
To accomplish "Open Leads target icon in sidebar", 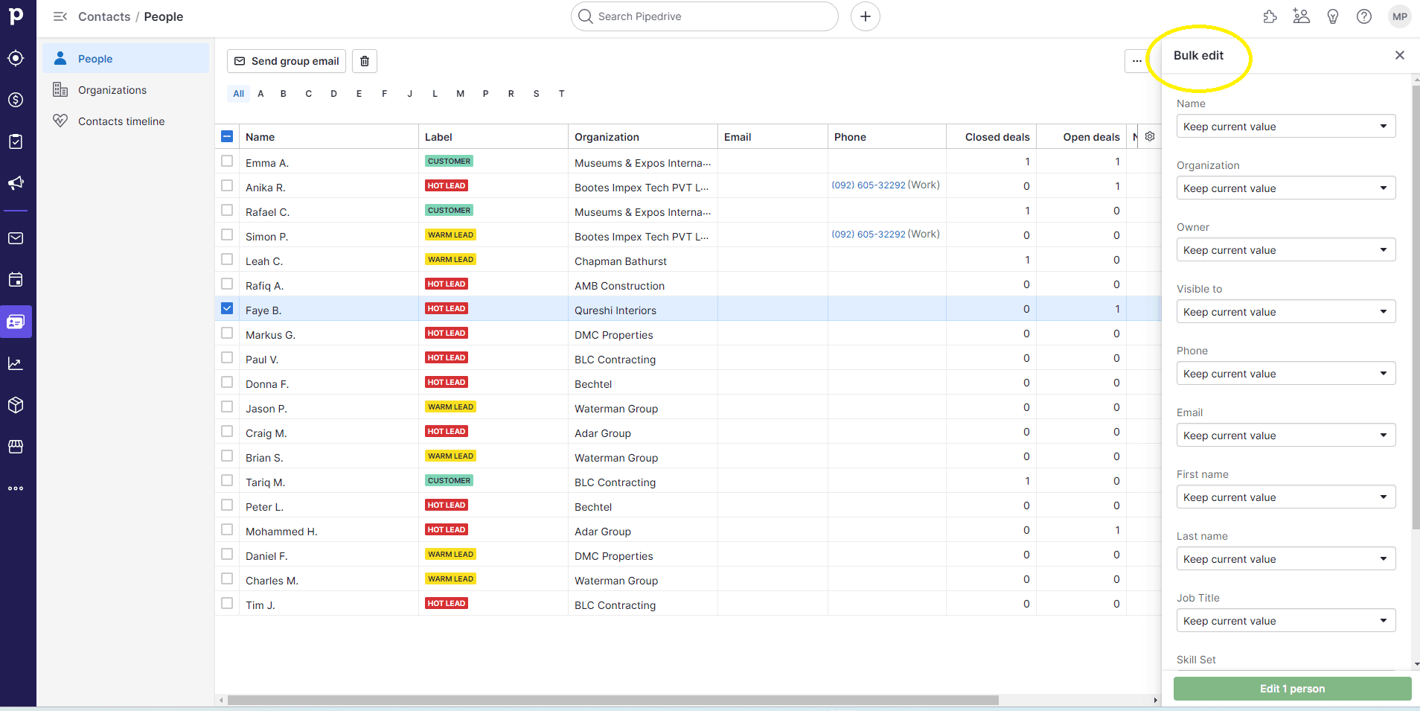I will pos(16,58).
